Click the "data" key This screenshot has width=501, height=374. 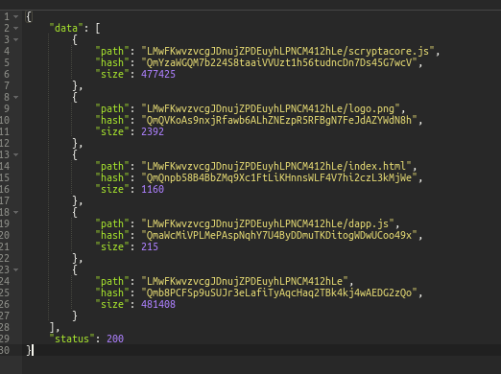pyautogui.click(x=66, y=28)
